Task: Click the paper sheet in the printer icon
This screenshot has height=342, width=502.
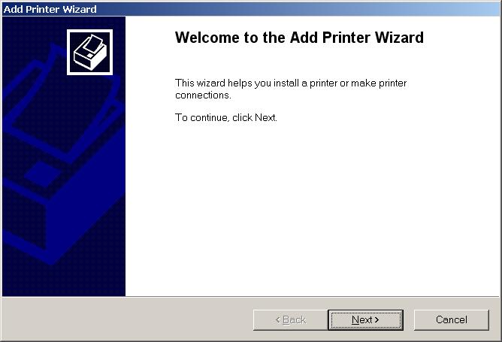Action: [x=92, y=44]
